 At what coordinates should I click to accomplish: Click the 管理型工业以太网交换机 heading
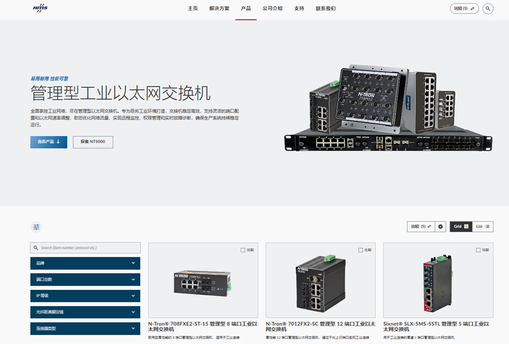click(x=121, y=93)
